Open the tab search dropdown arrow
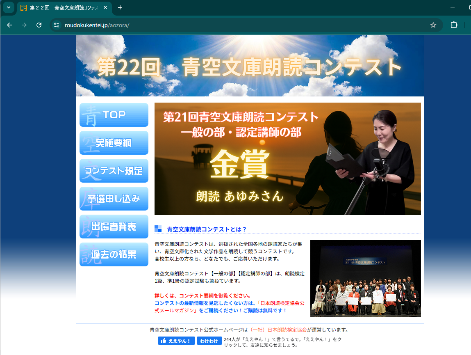Image resolution: width=471 pixels, height=355 pixels. [x=9, y=7]
